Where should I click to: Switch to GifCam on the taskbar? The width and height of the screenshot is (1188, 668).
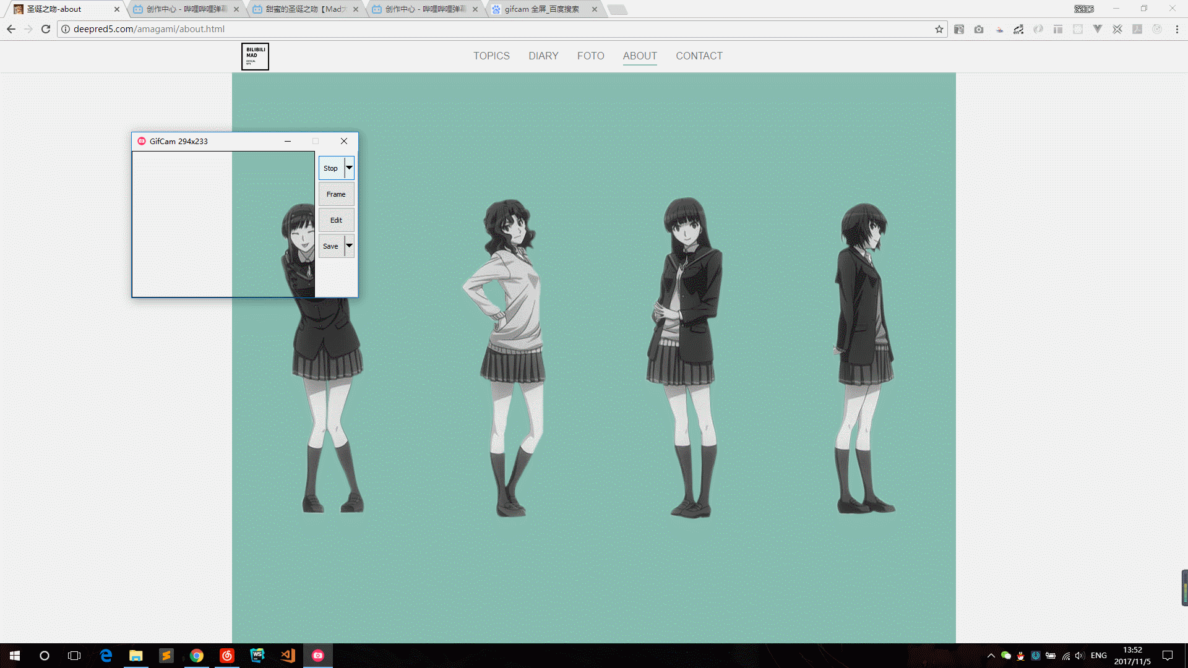(x=318, y=656)
